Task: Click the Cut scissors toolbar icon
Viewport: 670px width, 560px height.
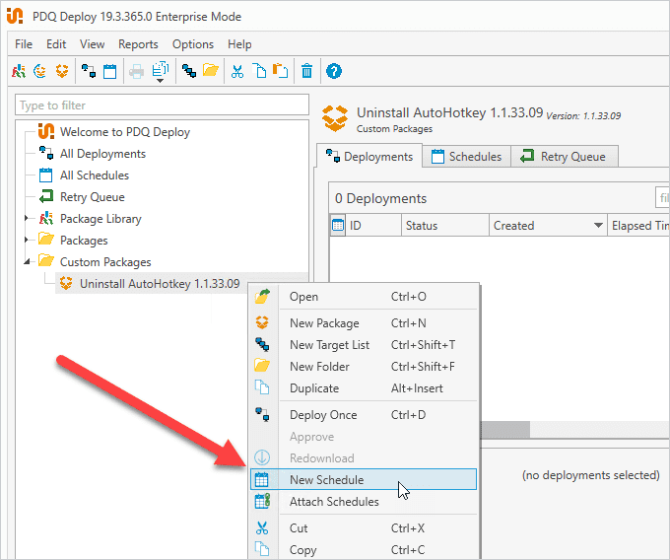Action: coord(237,71)
